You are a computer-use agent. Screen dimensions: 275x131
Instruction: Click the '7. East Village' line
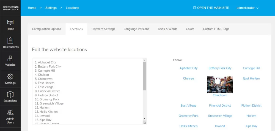click(44, 87)
